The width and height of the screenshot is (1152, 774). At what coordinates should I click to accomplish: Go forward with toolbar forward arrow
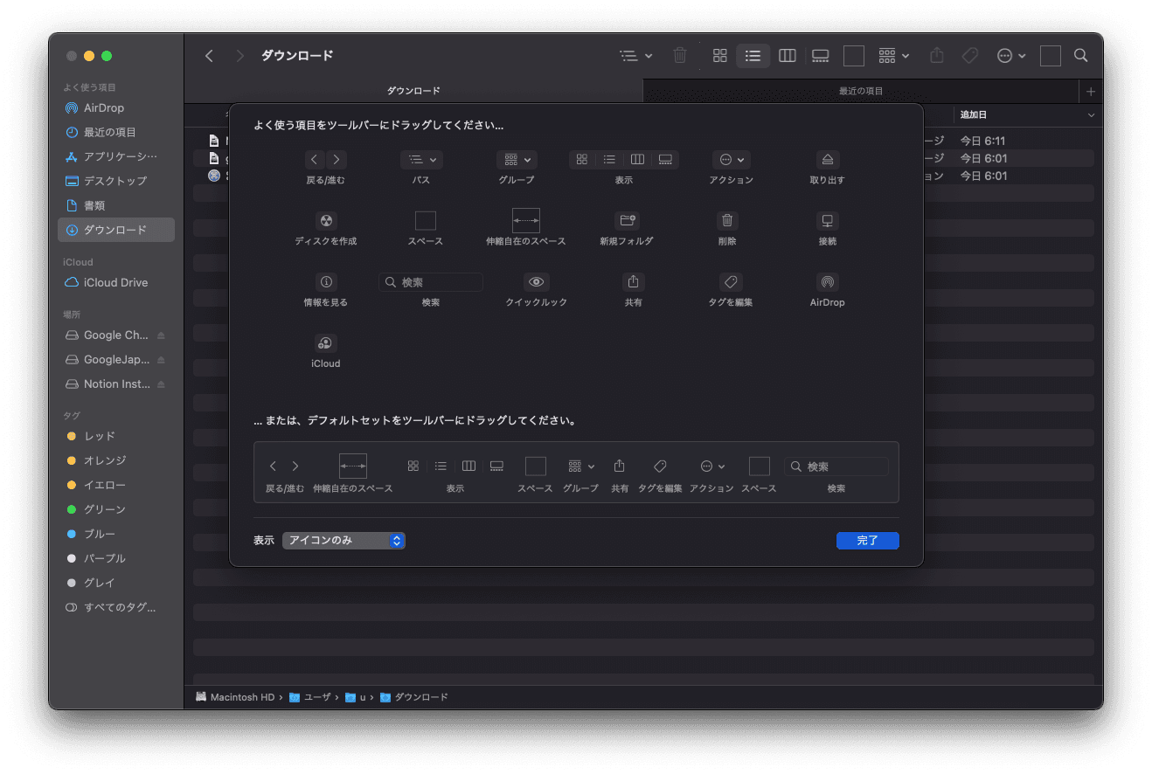(239, 56)
